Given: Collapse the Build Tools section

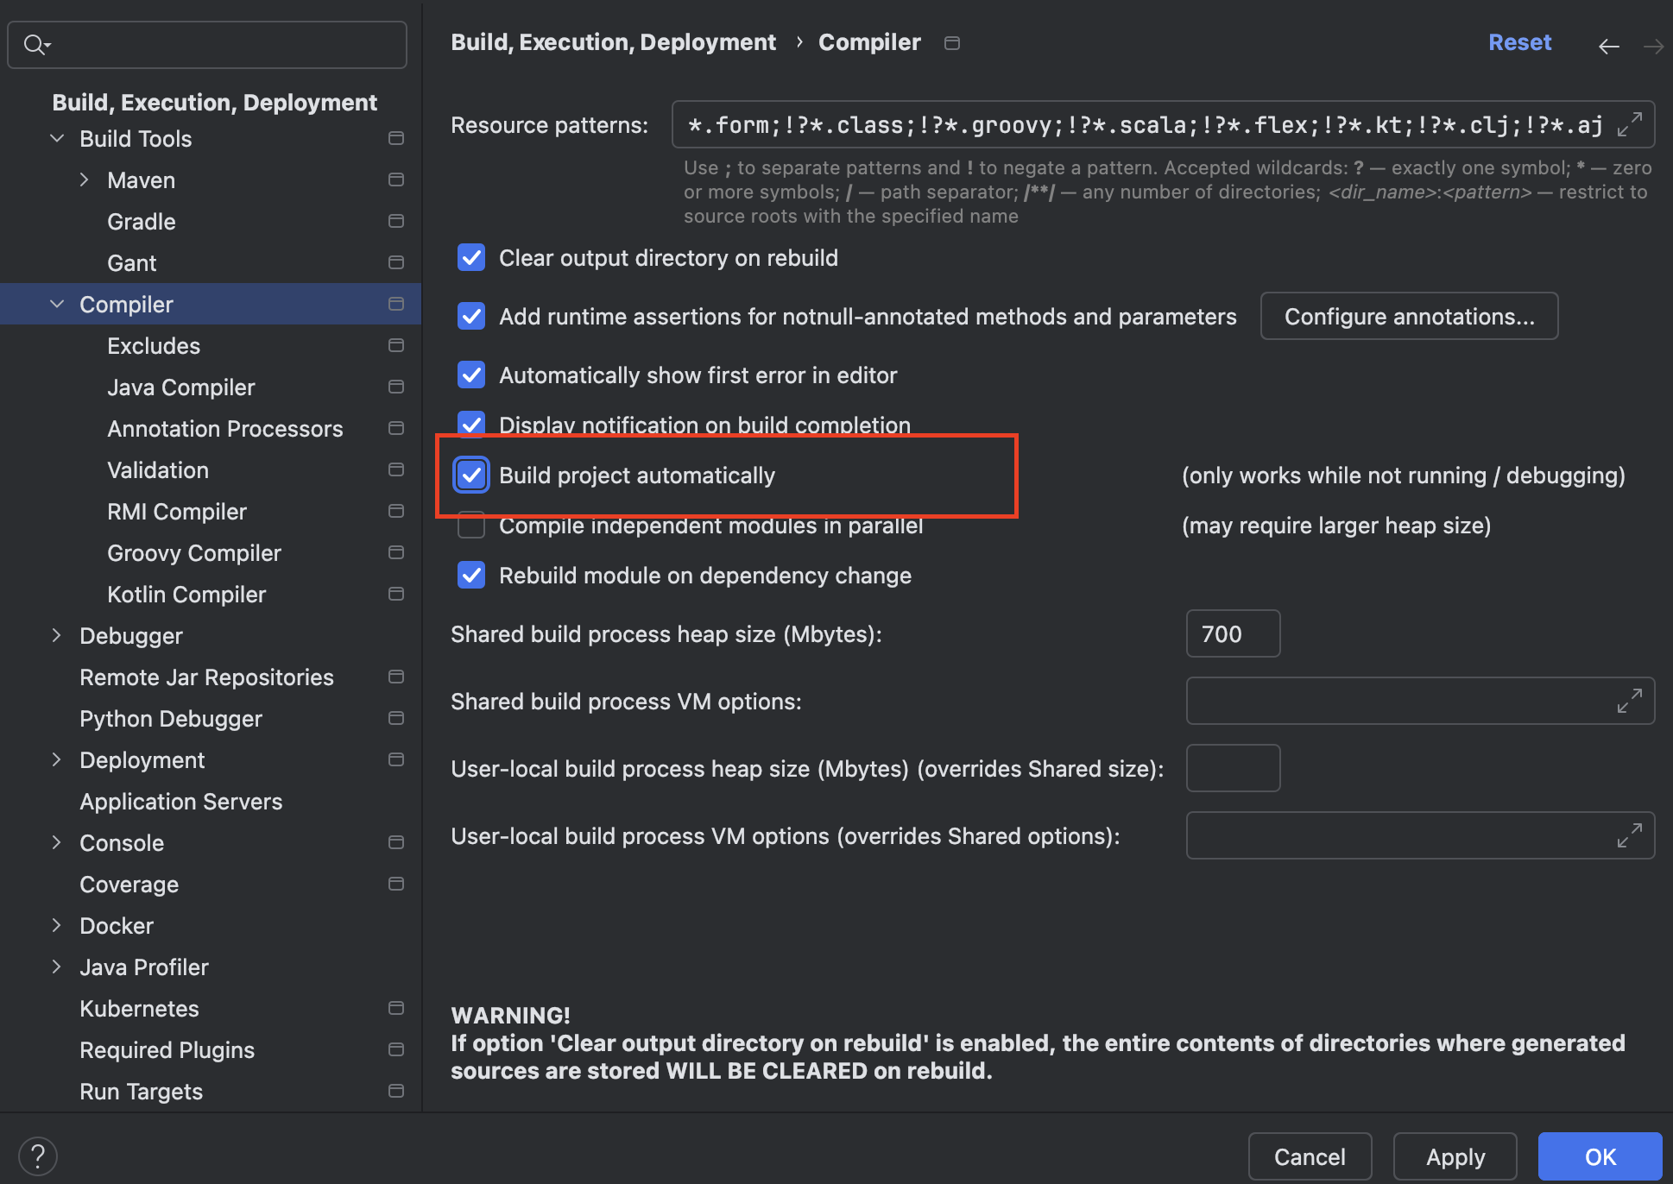Looking at the screenshot, I should click(x=57, y=139).
